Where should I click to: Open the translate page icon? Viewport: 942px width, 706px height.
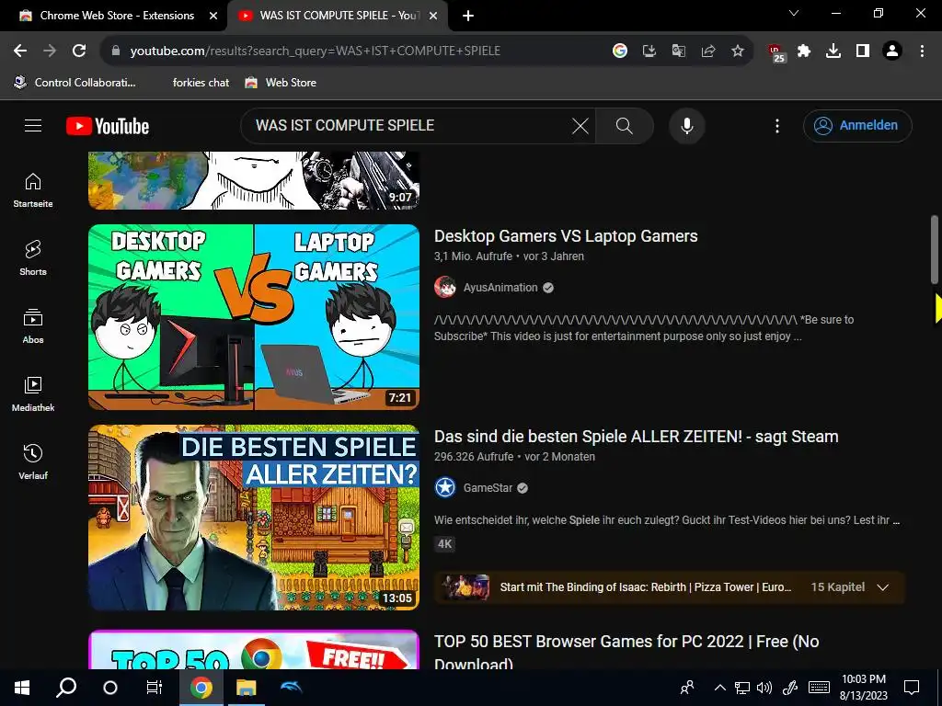[x=678, y=51]
